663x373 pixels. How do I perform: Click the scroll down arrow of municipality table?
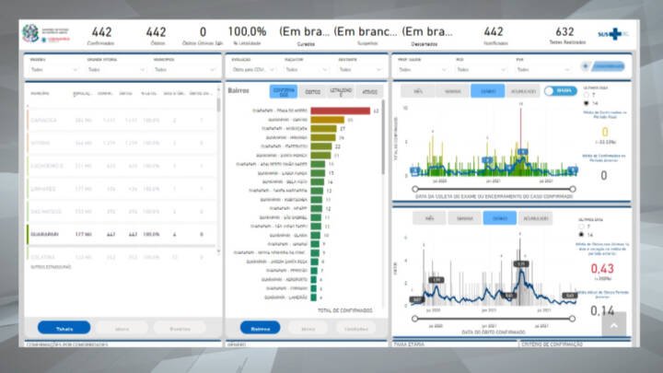coord(218,251)
